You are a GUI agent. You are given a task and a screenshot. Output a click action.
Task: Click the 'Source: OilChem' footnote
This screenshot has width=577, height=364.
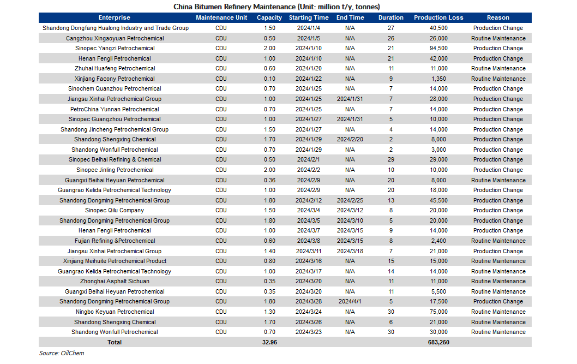coord(62,353)
